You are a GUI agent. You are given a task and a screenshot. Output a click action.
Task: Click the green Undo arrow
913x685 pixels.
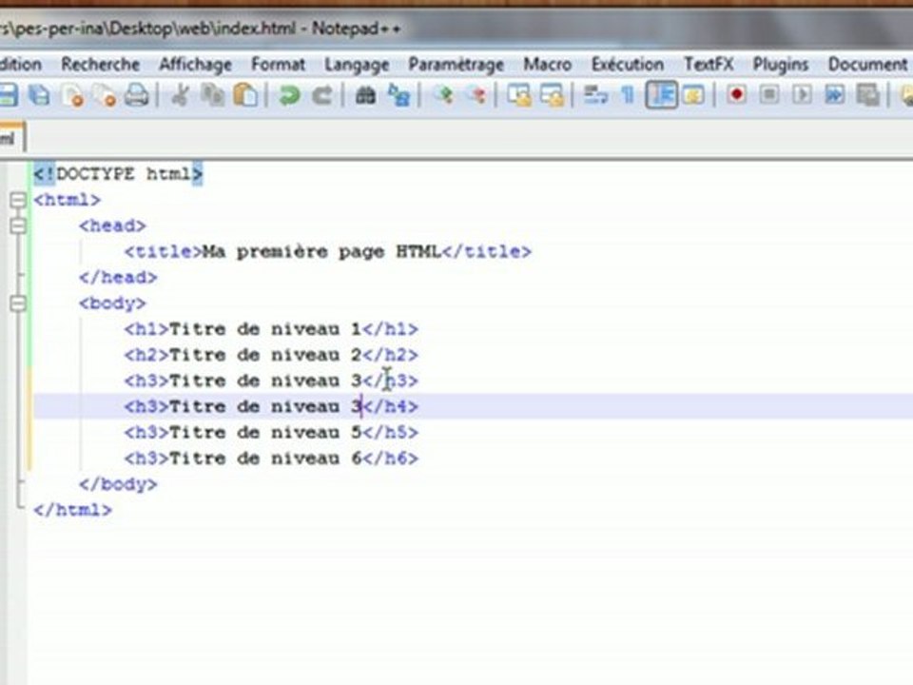coord(289,95)
